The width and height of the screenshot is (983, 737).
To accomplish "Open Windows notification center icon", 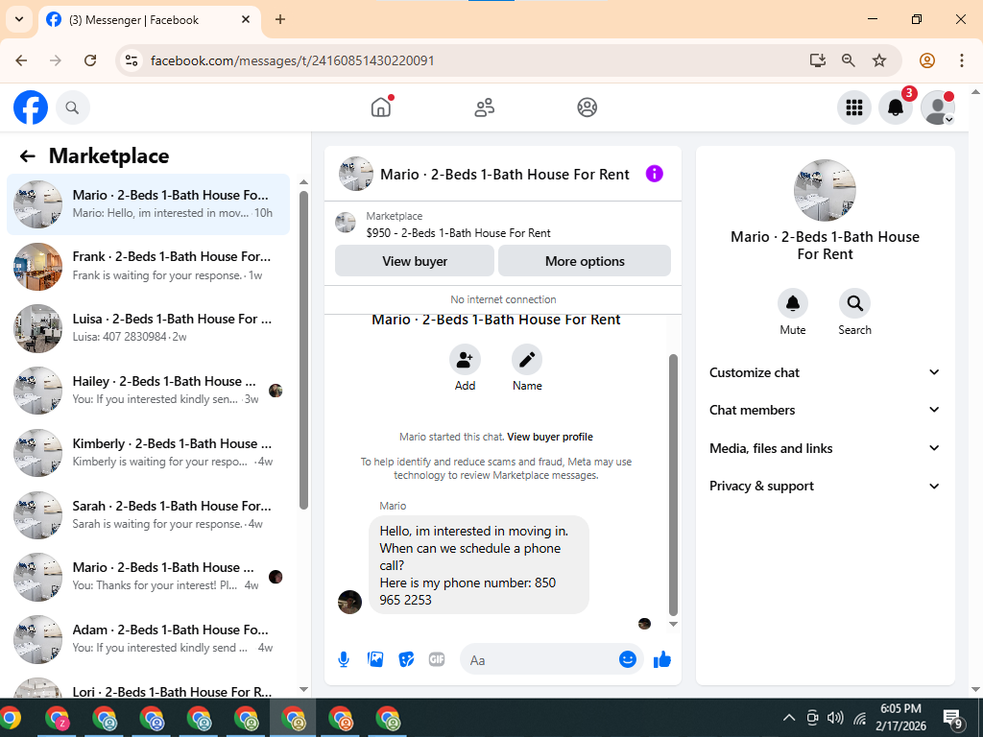I will click(953, 718).
